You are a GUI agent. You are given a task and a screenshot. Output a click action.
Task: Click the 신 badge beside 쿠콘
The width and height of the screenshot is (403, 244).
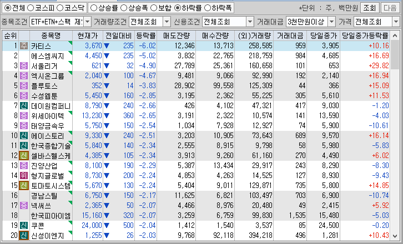coord(24,226)
